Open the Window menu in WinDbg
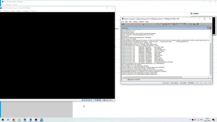The width and height of the screenshot is (217, 122). click(x=141, y=22)
